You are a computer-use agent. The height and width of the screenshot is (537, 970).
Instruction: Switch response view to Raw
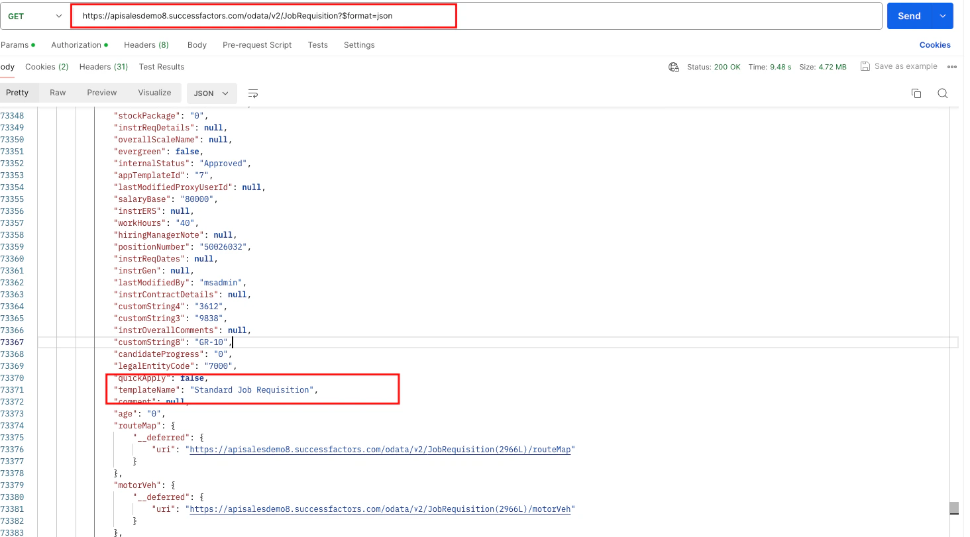tap(58, 93)
